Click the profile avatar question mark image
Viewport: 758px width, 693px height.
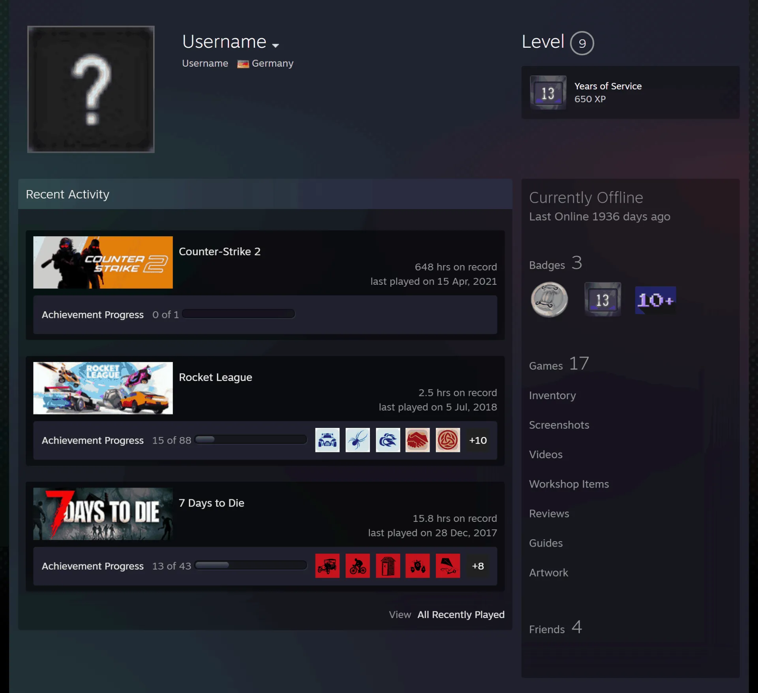[91, 90]
